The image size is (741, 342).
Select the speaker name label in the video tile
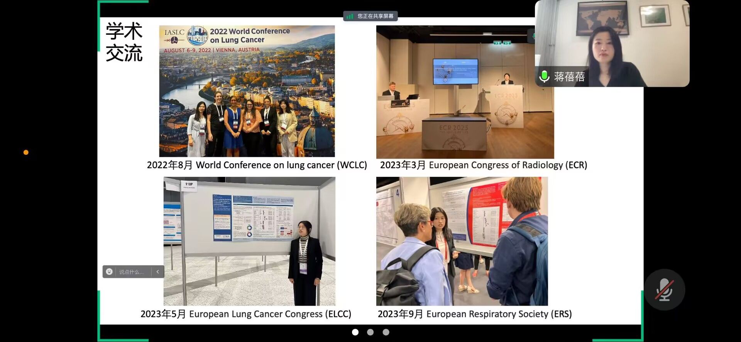(569, 77)
